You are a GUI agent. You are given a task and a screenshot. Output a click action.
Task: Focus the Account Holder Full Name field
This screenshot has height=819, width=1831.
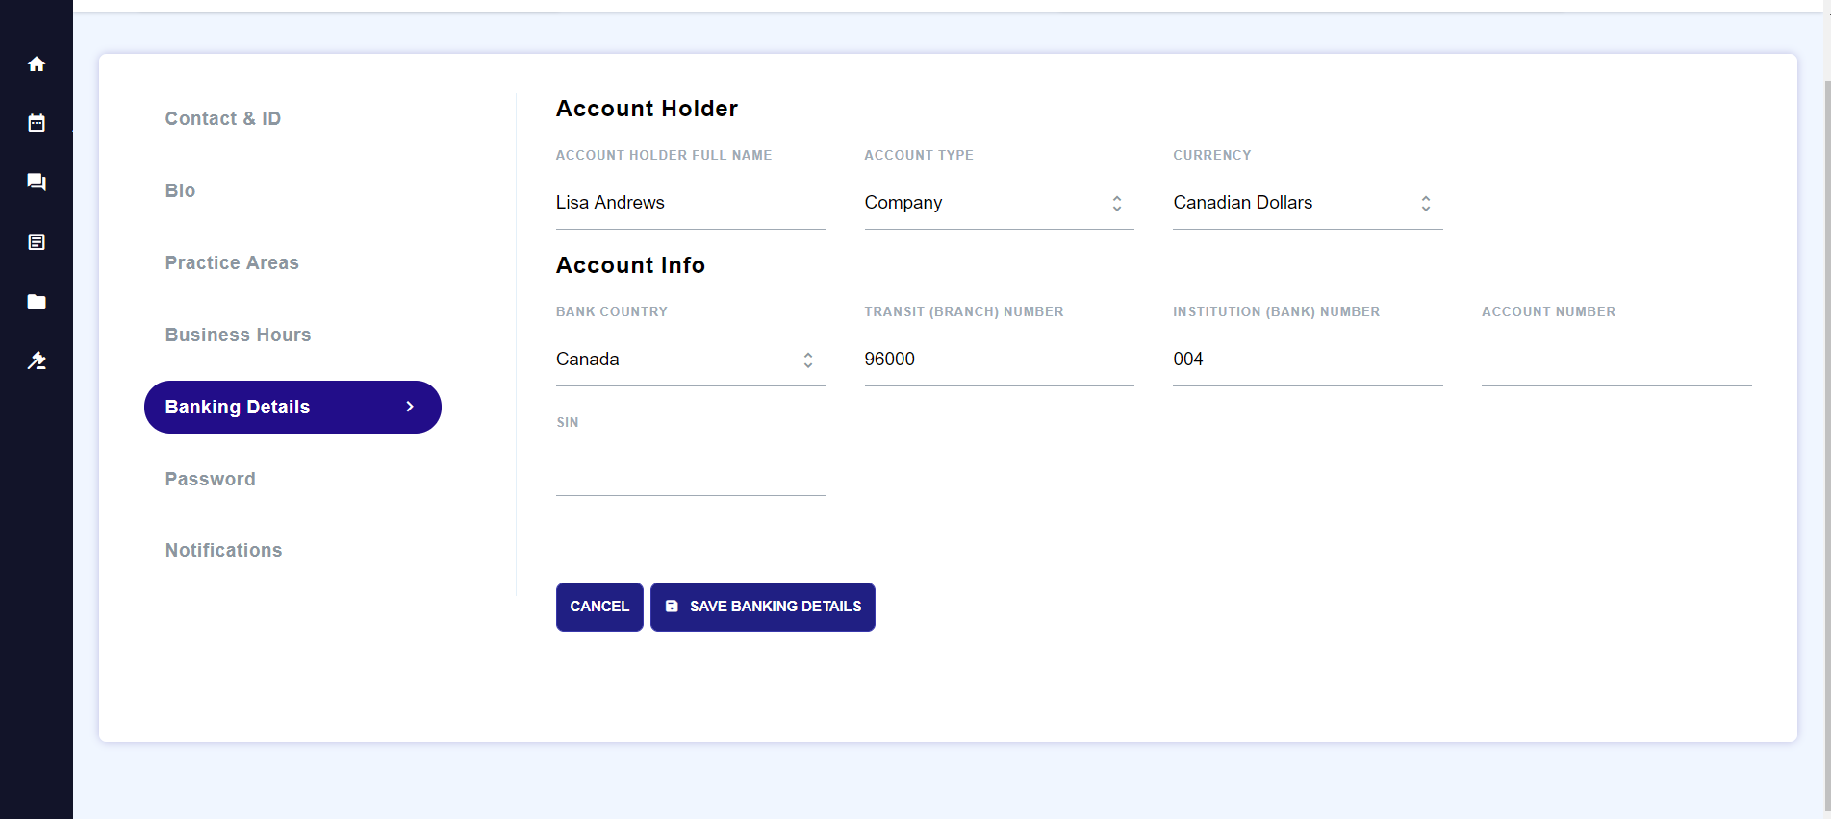coord(690,203)
